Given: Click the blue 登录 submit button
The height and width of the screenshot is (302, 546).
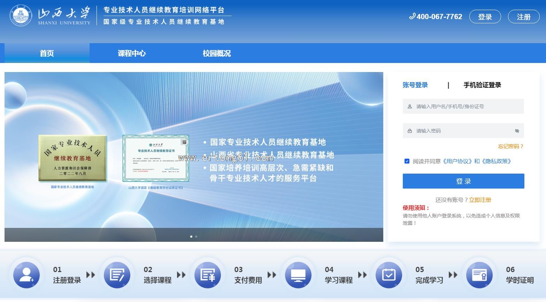Looking at the screenshot, I should pyautogui.click(x=463, y=181).
